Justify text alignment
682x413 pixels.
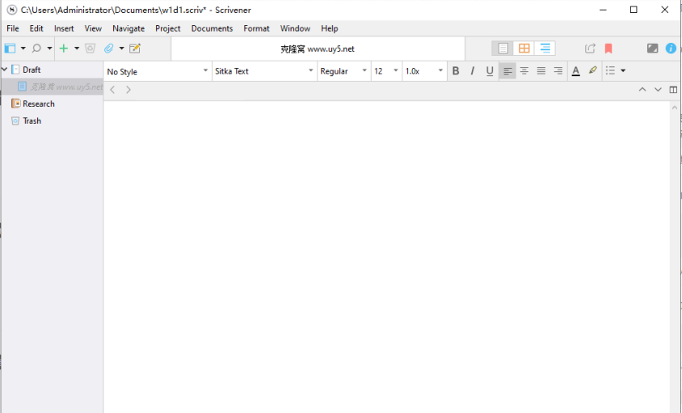pos(541,71)
